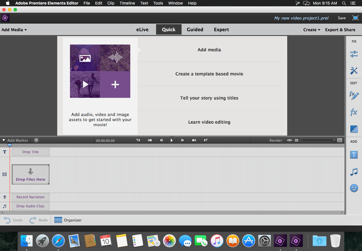Viewport: 362px width, 251px height.
Task: Go to previous edit point
Action: coord(138,140)
